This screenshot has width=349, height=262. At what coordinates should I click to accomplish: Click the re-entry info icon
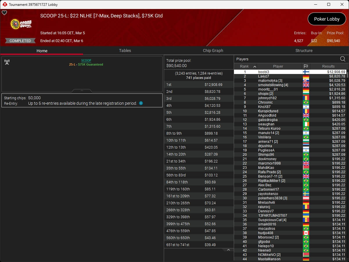tap(141, 103)
